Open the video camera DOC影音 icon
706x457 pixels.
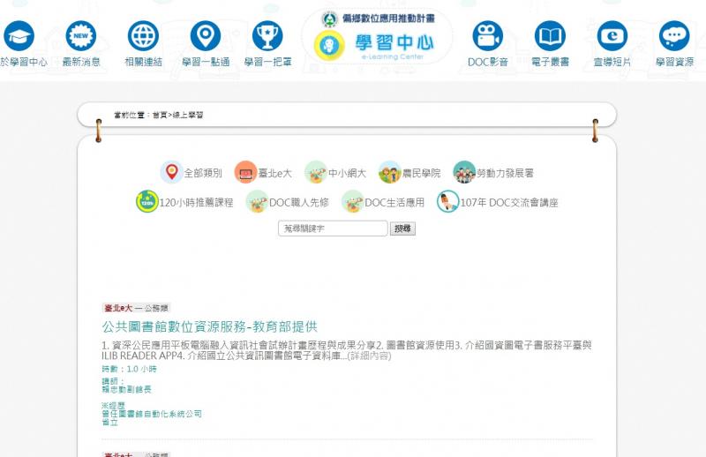[x=488, y=36]
